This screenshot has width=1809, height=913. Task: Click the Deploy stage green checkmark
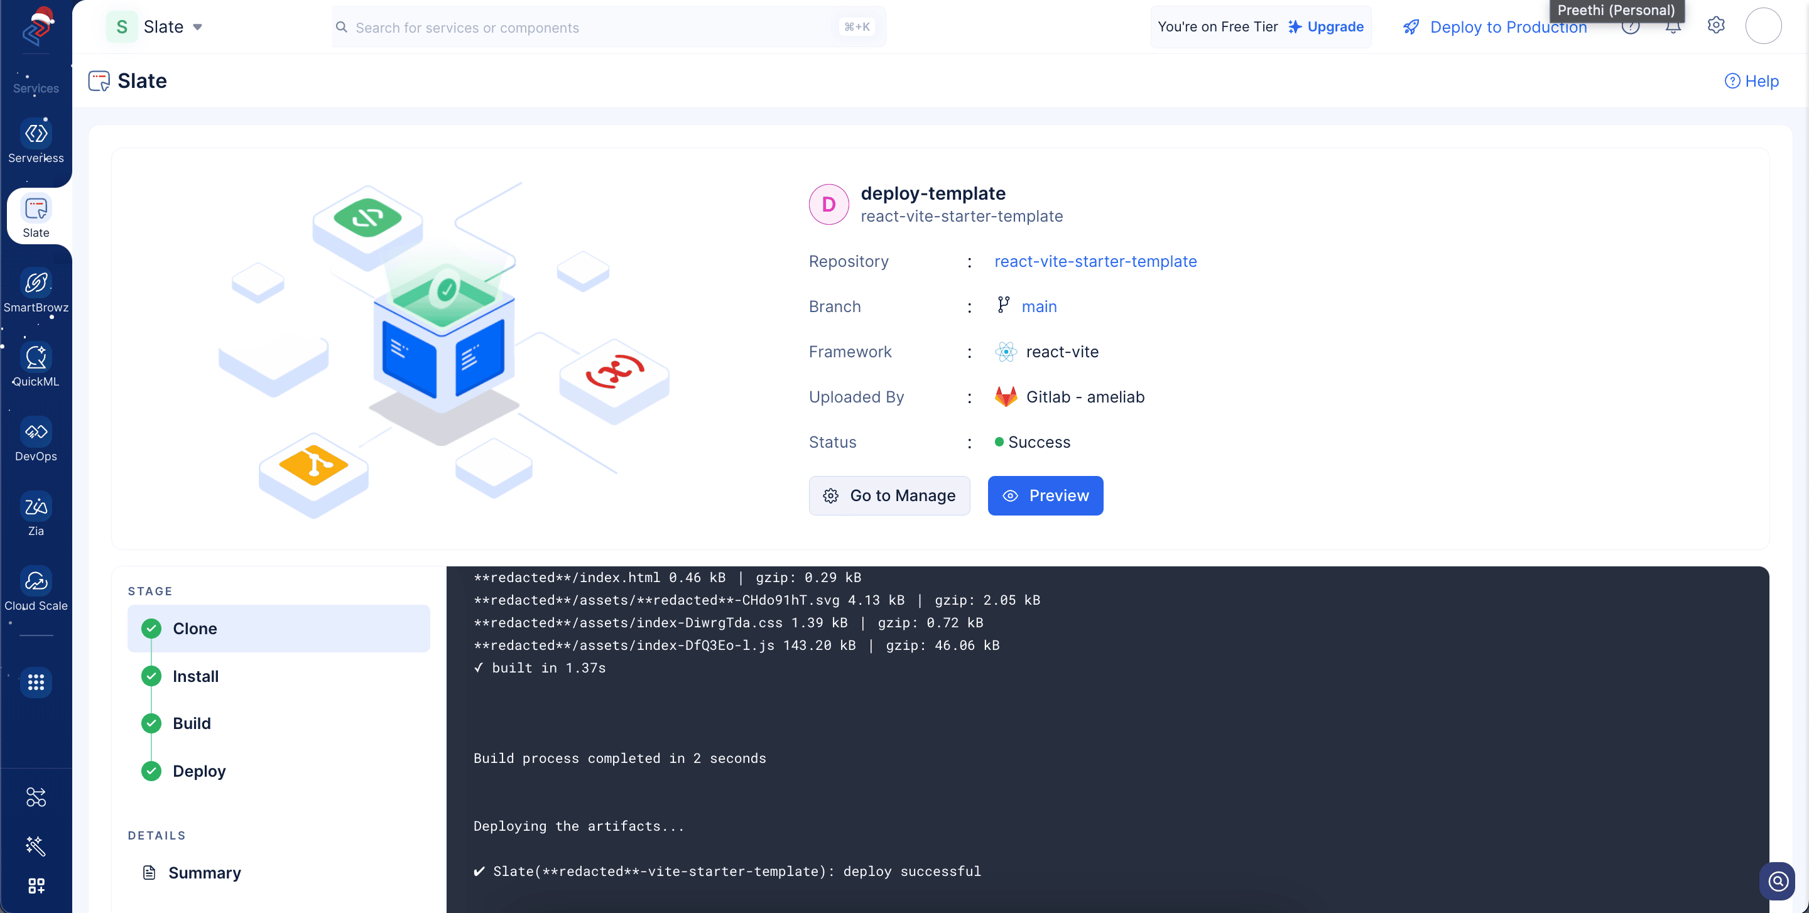(151, 771)
